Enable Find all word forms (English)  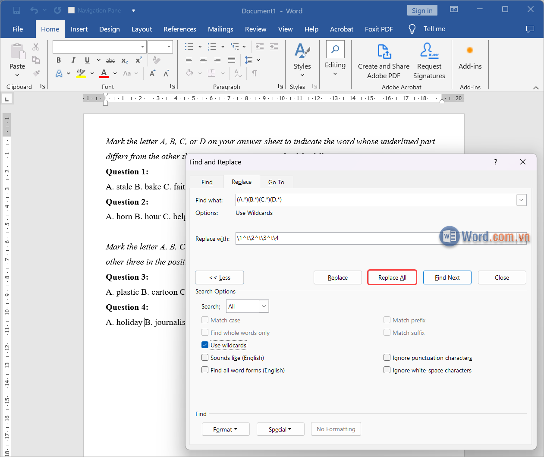205,370
